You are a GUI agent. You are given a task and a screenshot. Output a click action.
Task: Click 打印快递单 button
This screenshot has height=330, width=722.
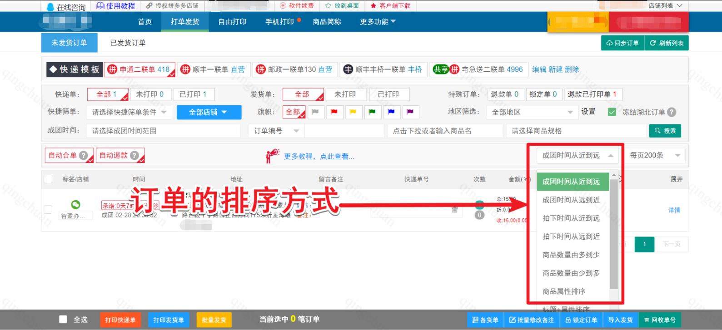point(120,320)
